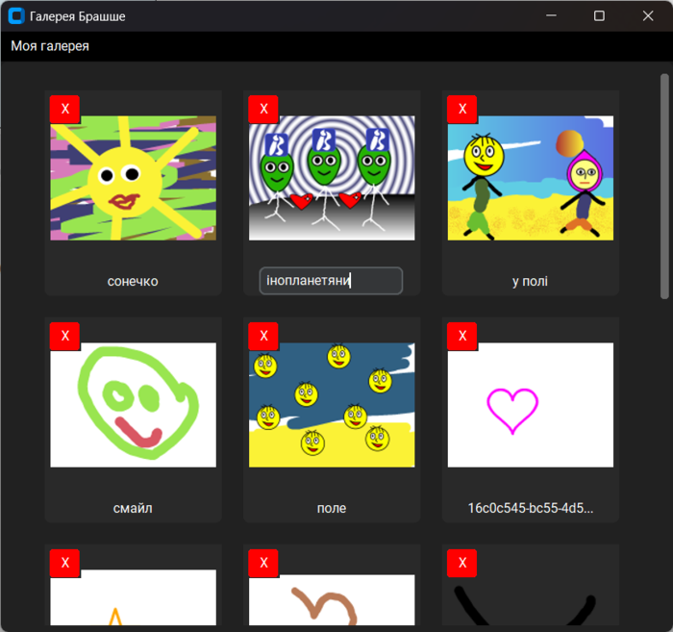Screen dimensions: 673x632
Task: Minimize the Галерея Брашше window
Action: [x=551, y=16]
